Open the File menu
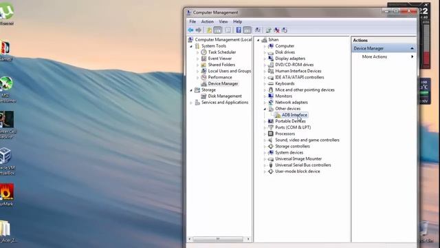 pyautogui.click(x=192, y=21)
